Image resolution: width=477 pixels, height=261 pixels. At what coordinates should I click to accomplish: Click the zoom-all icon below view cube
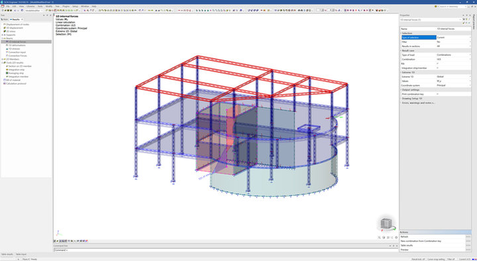379,237
